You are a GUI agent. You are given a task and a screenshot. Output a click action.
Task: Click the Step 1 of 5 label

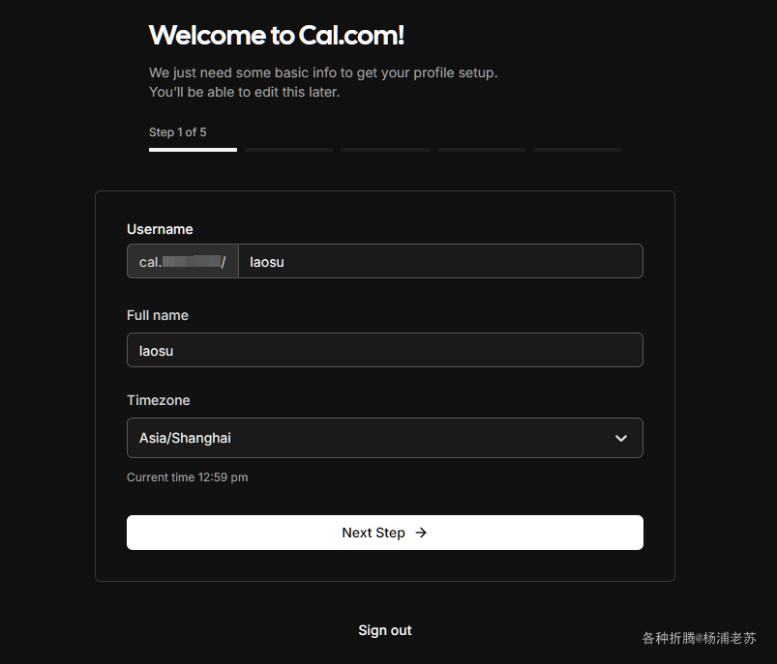tap(177, 132)
